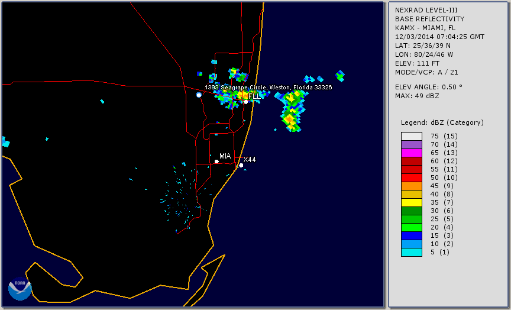Click the 'Legend: dBZ (Category)' heading

(x=442, y=122)
